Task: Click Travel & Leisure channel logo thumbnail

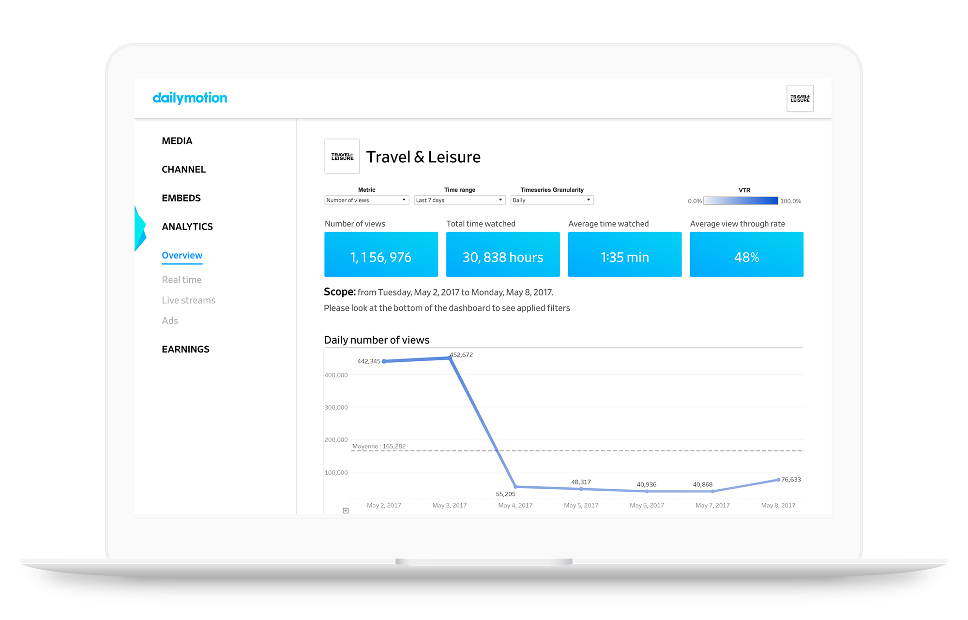Action: 342,156
